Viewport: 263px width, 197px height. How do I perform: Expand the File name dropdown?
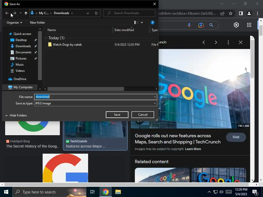155,97
